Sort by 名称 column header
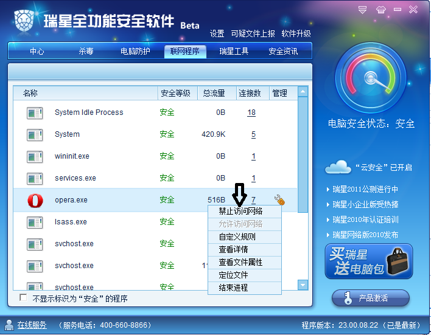431x335 pixels. point(85,93)
